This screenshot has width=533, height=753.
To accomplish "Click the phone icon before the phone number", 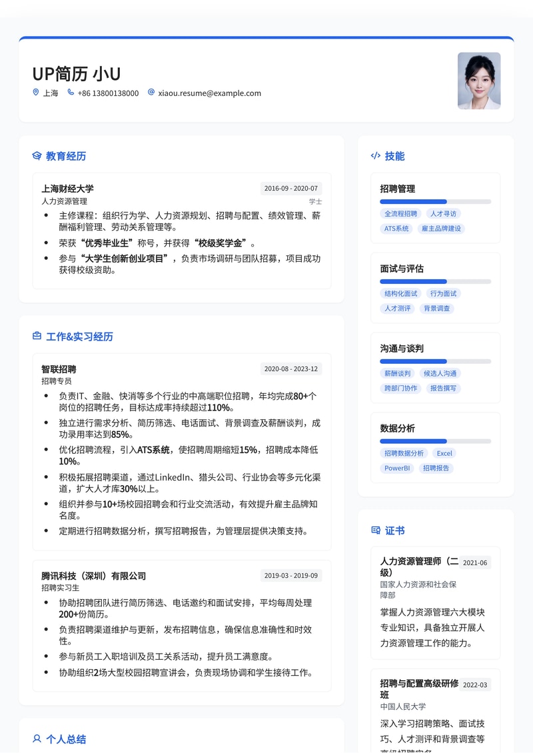I will pos(71,93).
